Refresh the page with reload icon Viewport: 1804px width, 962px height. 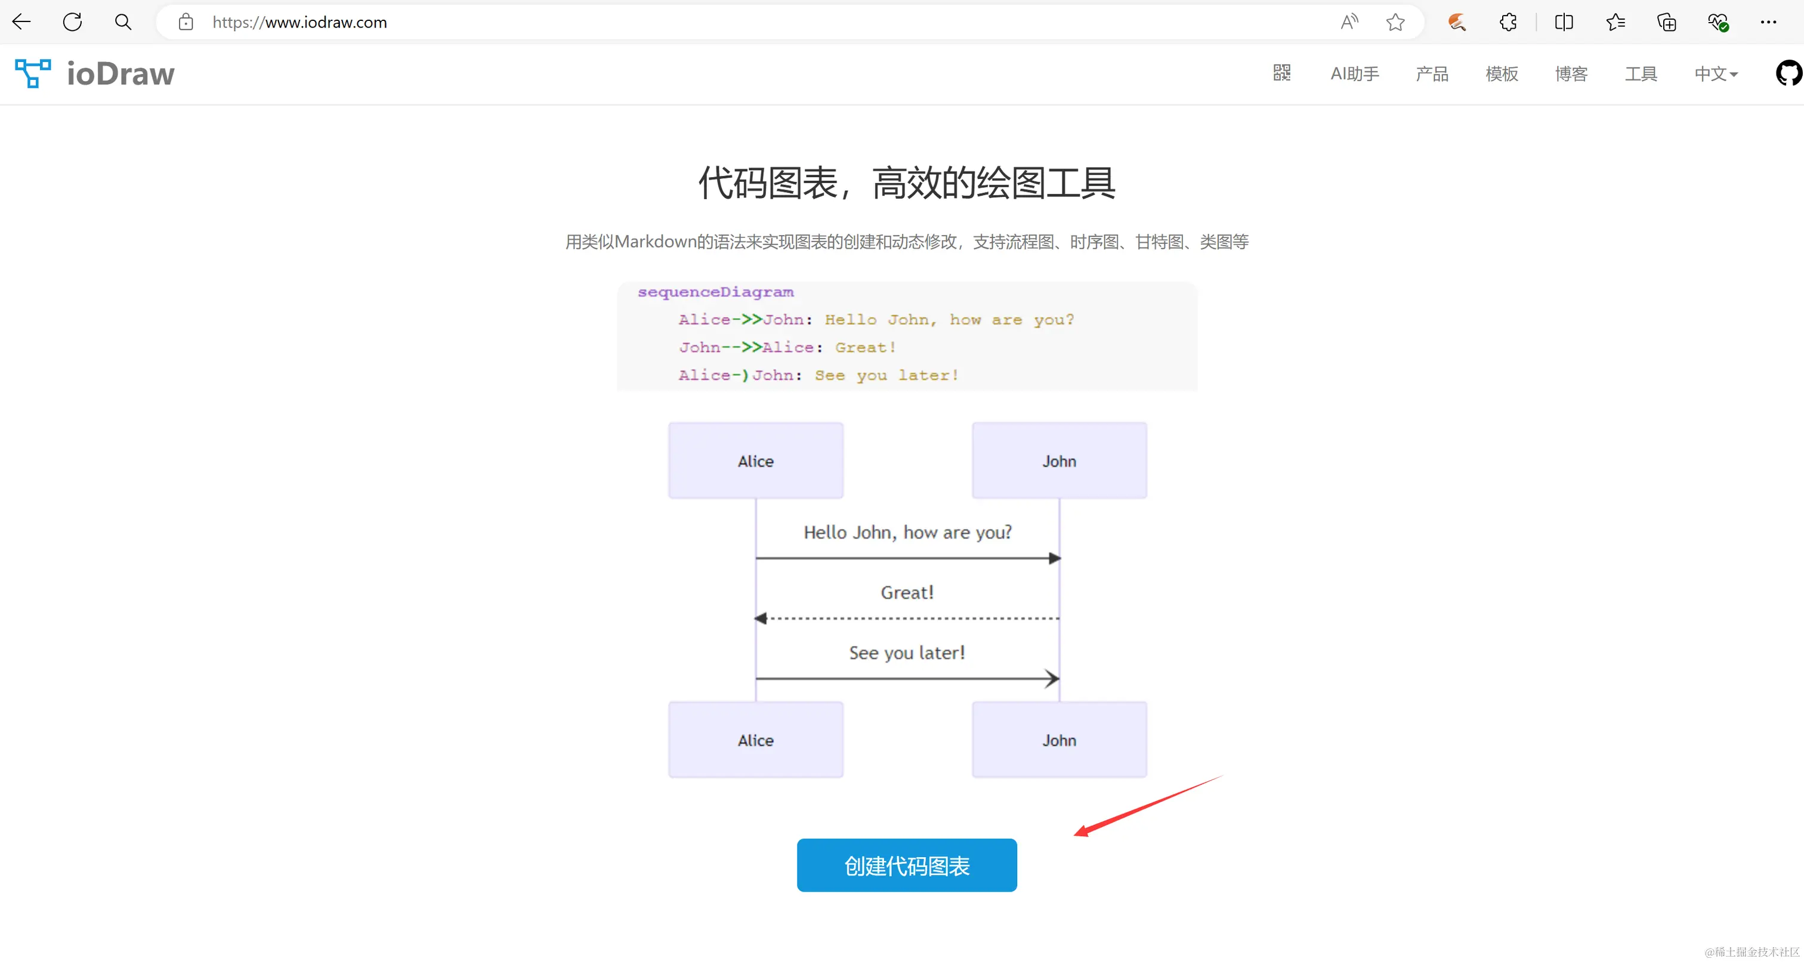pos(73,21)
